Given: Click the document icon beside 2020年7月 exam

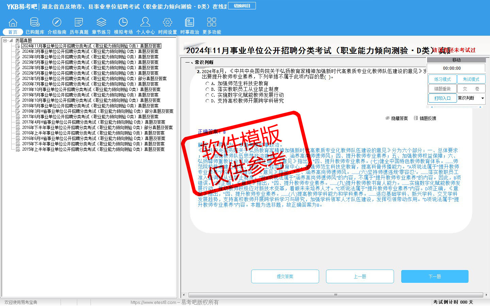Looking at the screenshot, I should point(18,84).
